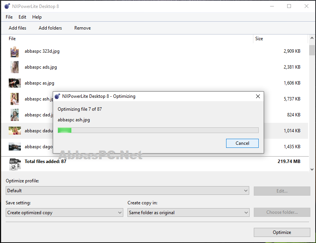316x243 pixels.
Task: Click abbaspc ash.jpg label in dialog
Action: pos(74,120)
